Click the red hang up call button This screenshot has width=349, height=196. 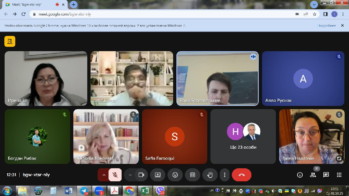coord(241,175)
